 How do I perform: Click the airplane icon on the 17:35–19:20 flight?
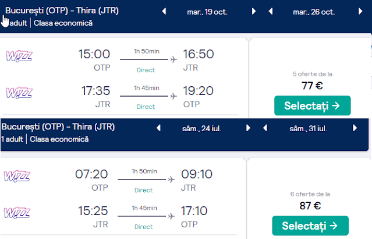point(173,96)
